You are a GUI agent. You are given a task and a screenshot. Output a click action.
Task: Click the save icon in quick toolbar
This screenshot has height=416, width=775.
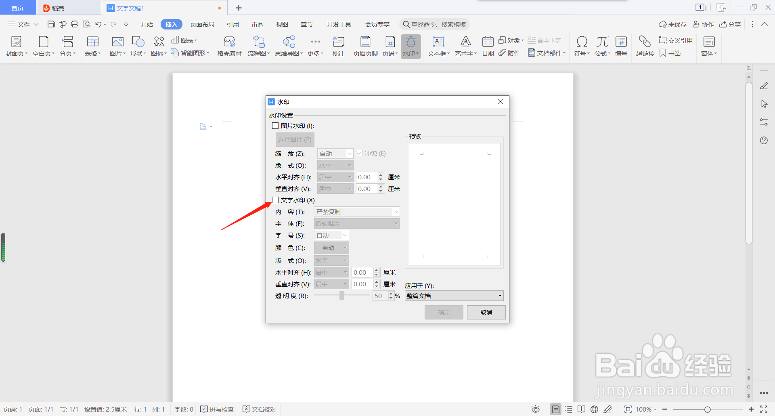click(51, 24)
